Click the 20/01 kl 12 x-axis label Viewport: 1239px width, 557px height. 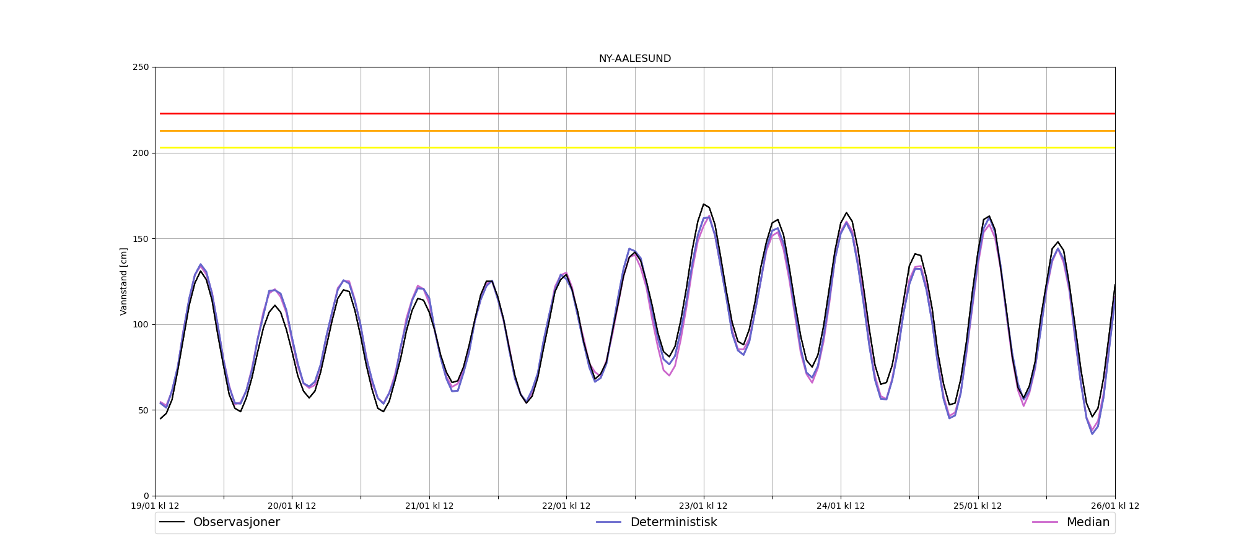click(x=292, y=506)
